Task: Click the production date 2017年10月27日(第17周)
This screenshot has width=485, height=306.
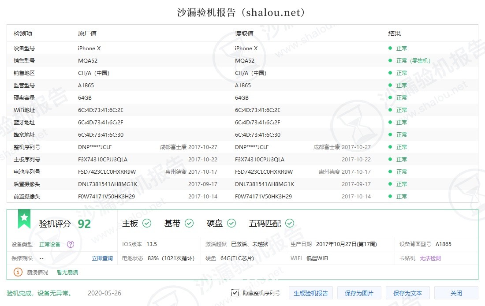Action: 347,244
